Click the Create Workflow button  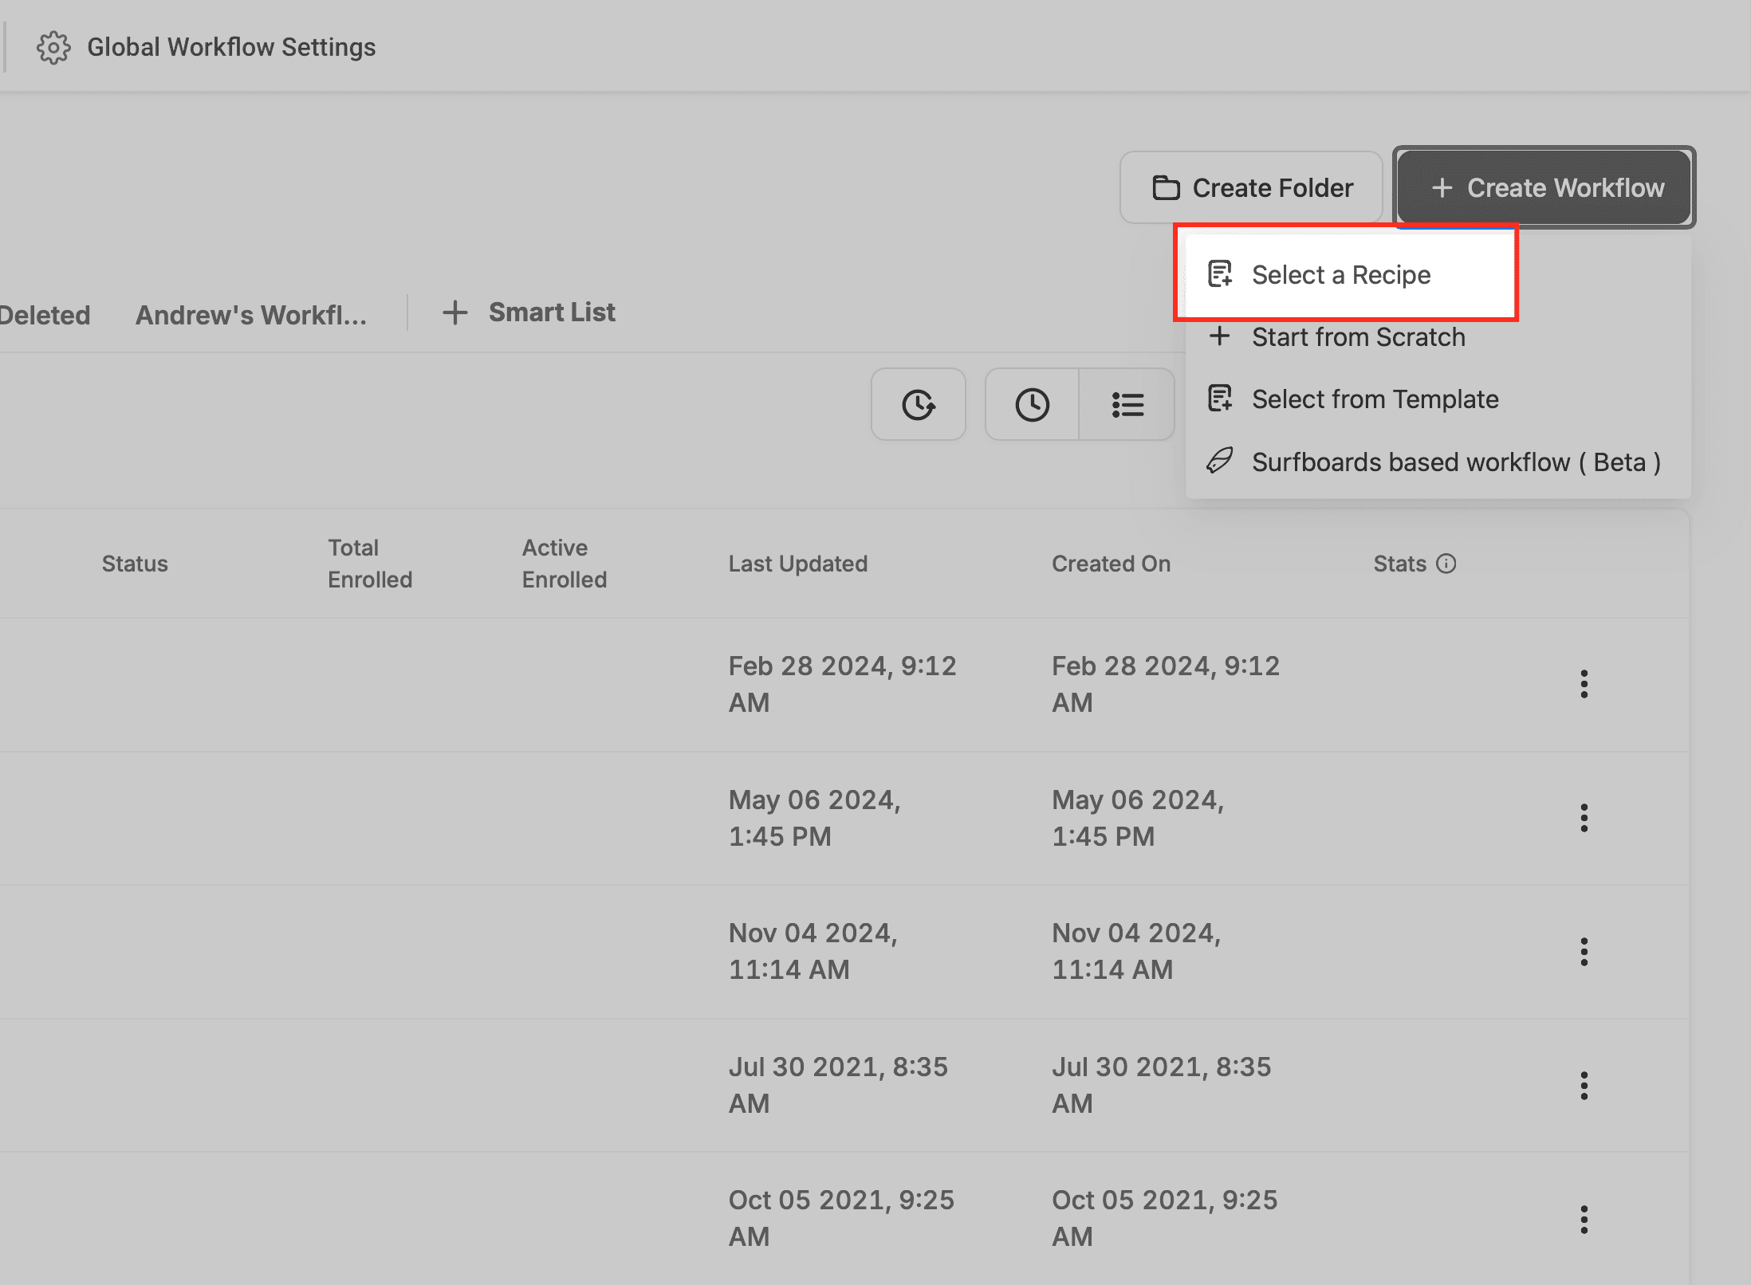1544,188
